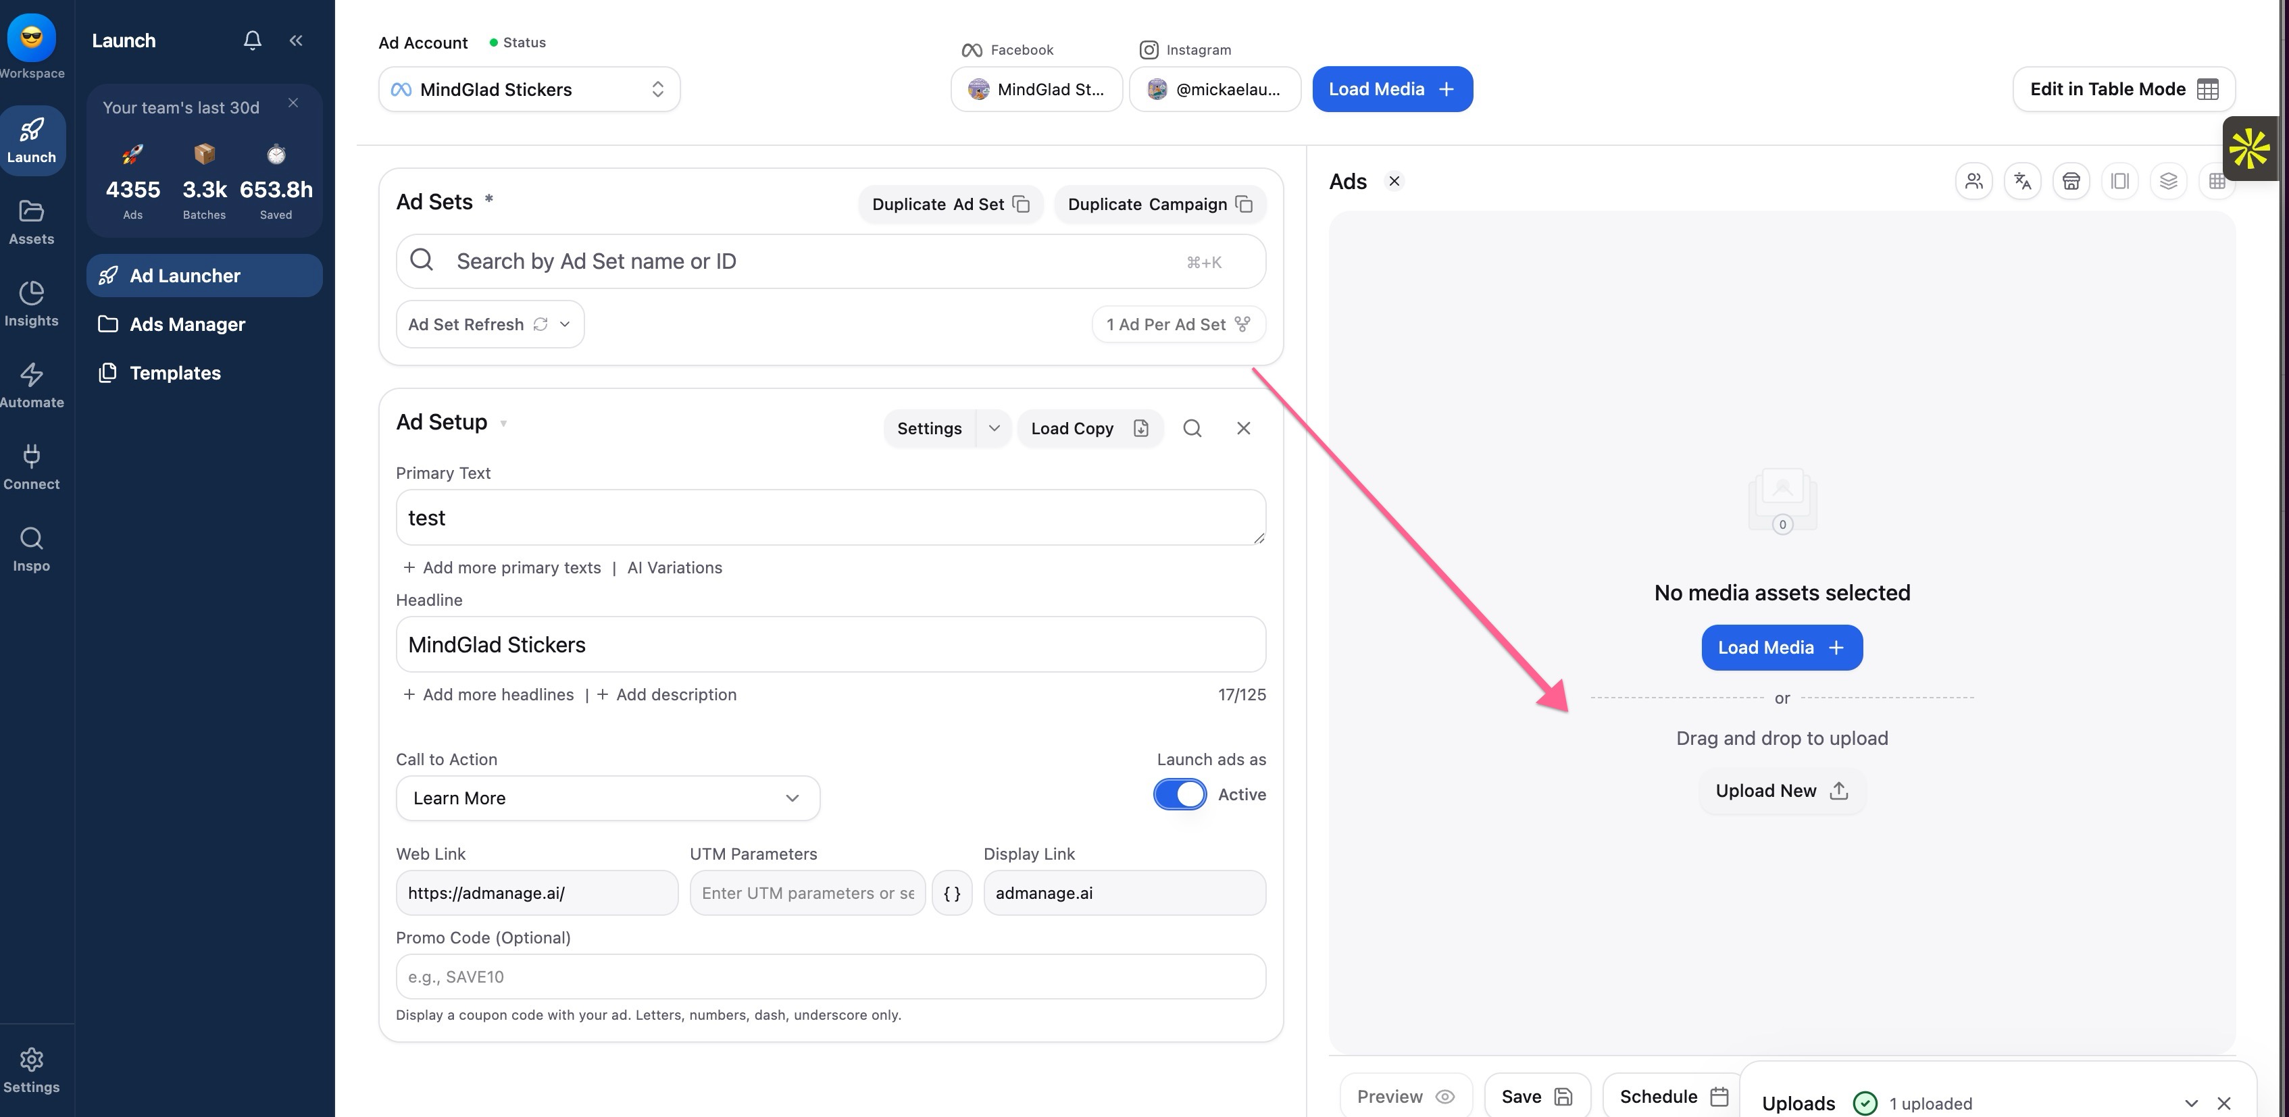Close the Uploads panel
Viewport: 2289px width, 1117px height.
coord(2224,1103)
